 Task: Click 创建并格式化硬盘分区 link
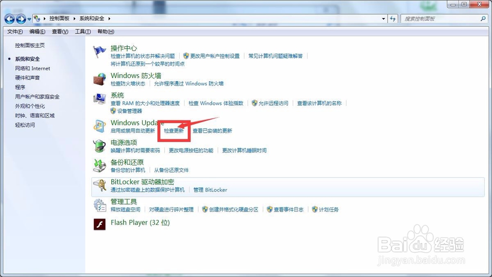coord(234,210)
